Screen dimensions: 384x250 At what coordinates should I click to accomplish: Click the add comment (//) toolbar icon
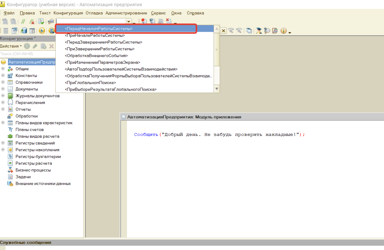[x=23, y=21]
